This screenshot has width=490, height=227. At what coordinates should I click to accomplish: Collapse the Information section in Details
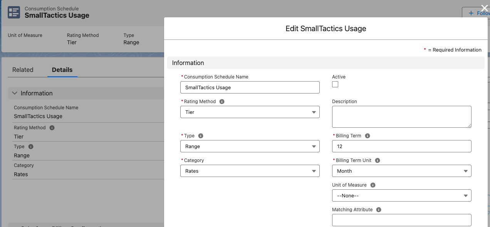15,93
